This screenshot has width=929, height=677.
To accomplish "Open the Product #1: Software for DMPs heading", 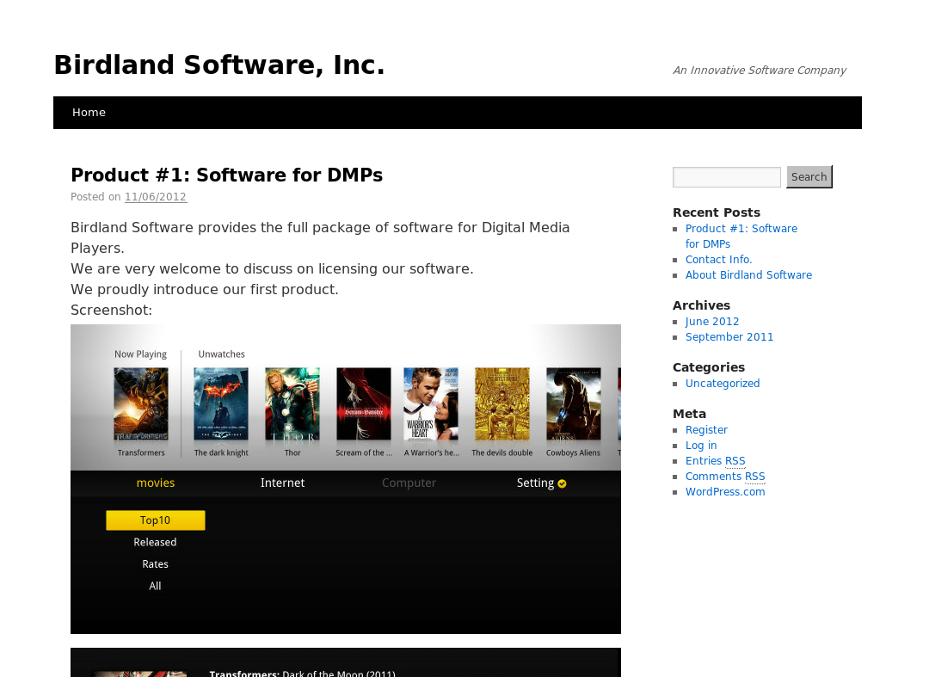I will tap(226, 175).
